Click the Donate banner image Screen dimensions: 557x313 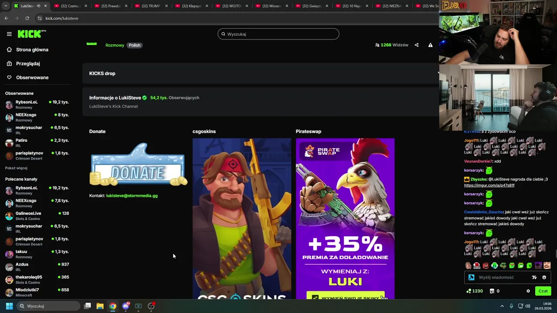pyautogui.click(x=138, y=165)
